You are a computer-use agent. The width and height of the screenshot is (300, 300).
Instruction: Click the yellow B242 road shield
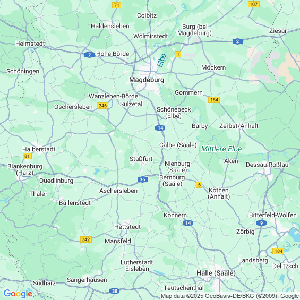click(x=86, y=239)
